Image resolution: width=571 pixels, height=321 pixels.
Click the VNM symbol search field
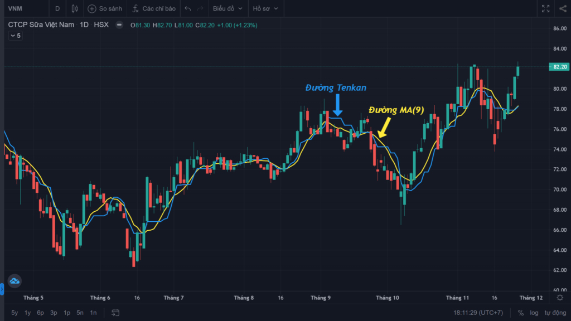[x=26, y=8]
